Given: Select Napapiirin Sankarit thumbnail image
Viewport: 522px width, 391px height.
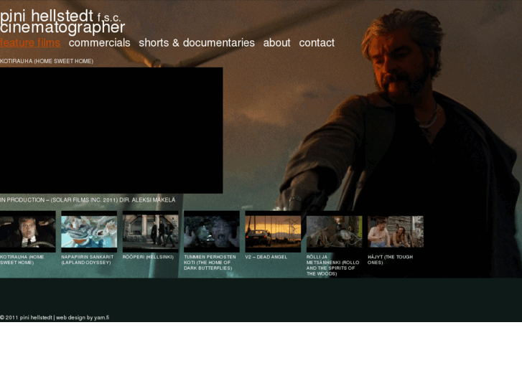Looking at the screenshot, I should point(89,232).
